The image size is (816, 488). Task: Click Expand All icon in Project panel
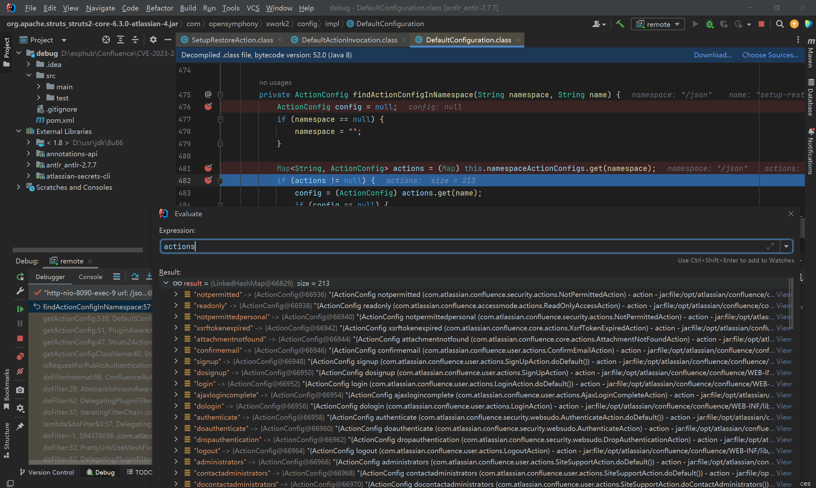click(120, 40)
